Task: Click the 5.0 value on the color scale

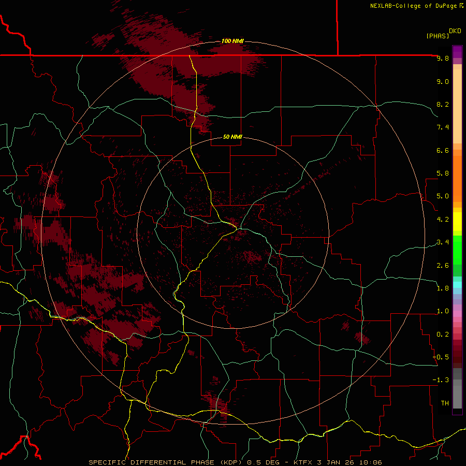Action: coord(443,196)
